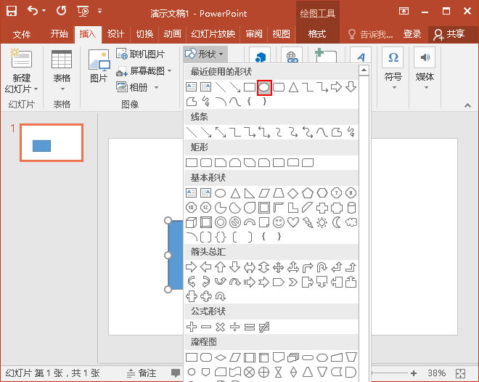Select the highlighted oval in recently used shapes
The height and width of the screenshot is (382, 479).
[x=264, y=87]
